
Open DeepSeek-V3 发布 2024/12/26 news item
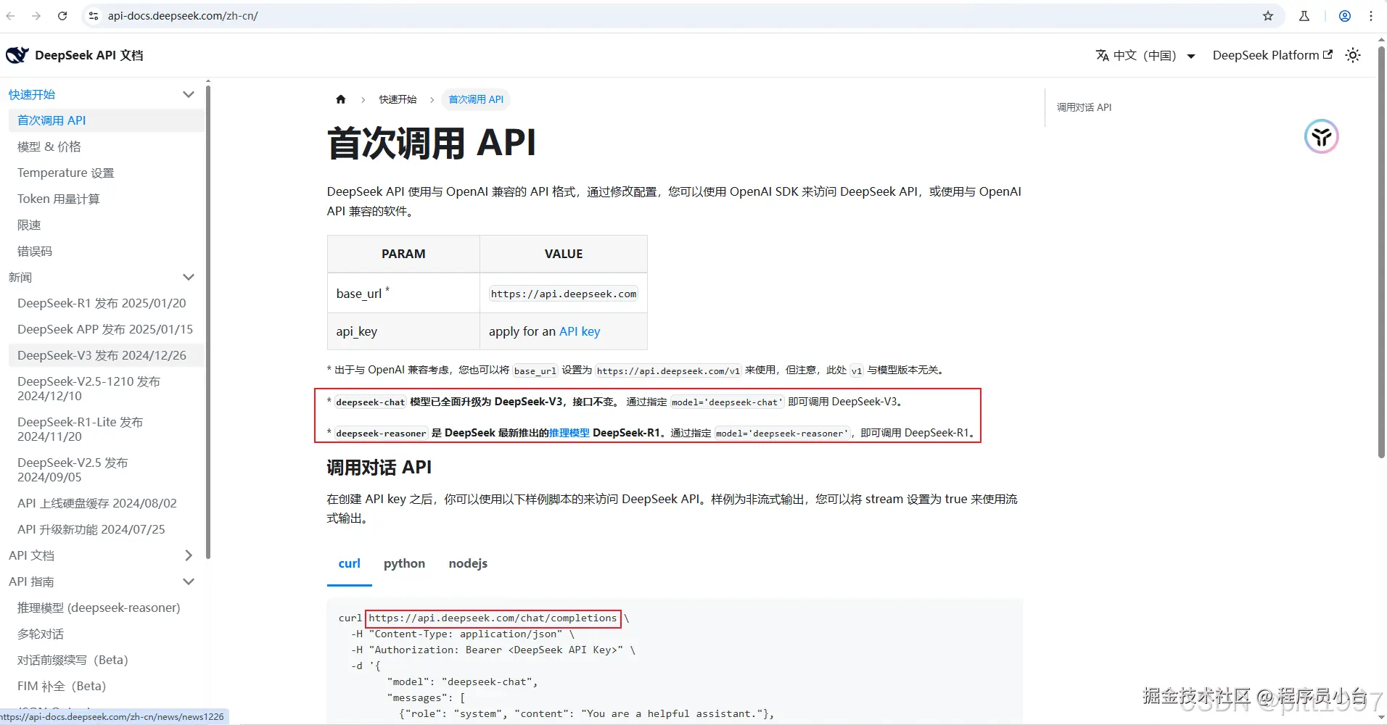[107, 355]
